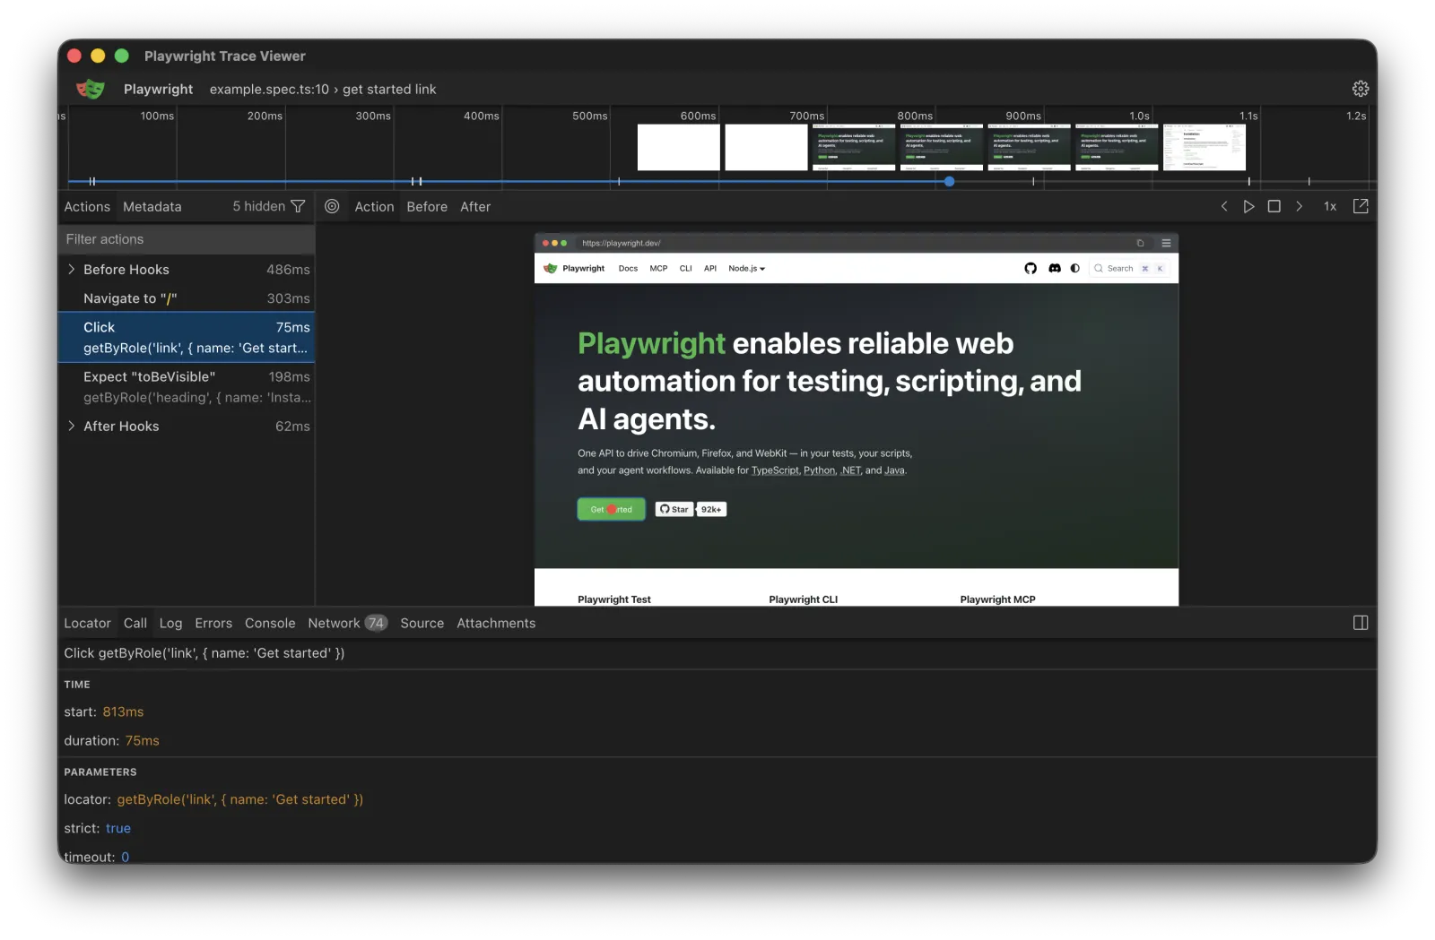Open the MCP link in snapshot navbar
Viewport: 1435px width, 940px height.
658,268
